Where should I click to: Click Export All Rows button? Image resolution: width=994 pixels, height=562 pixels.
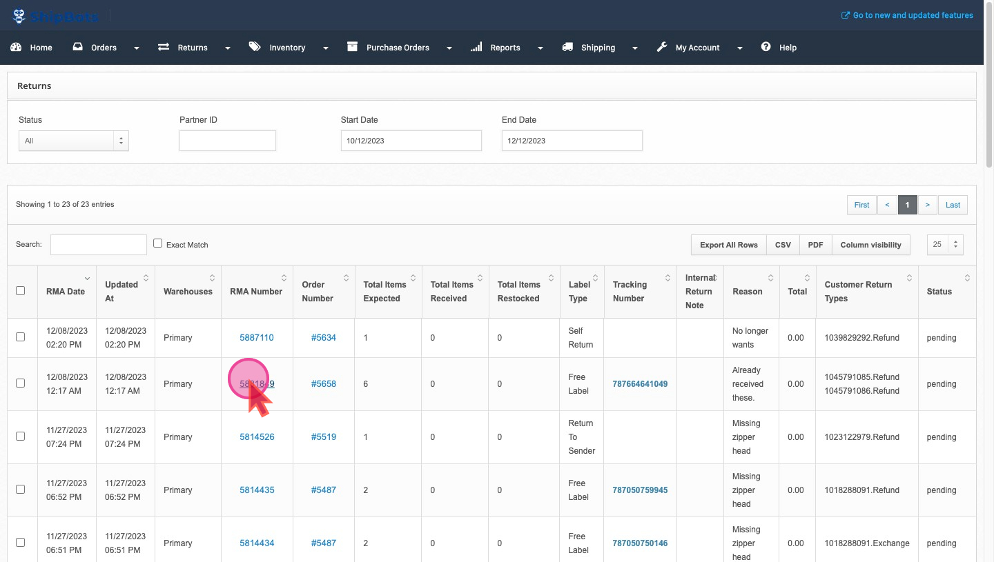[x=728, y=245]
